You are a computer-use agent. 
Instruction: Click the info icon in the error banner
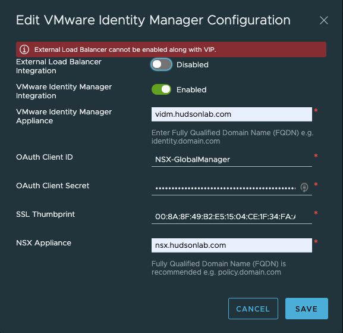click(24, 49)
